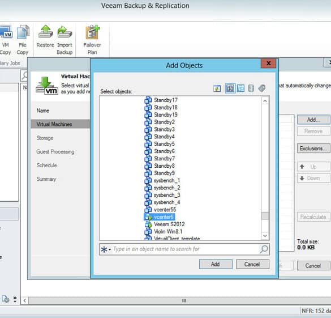Click the Up button in the wizard
This screenshot has width=331, height=318.
pyautogui.click(x=313, y=167)
